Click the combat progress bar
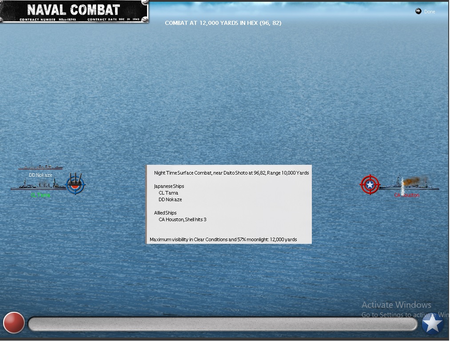This screenshot has height=342, width=450. click(x=223, y=324)
